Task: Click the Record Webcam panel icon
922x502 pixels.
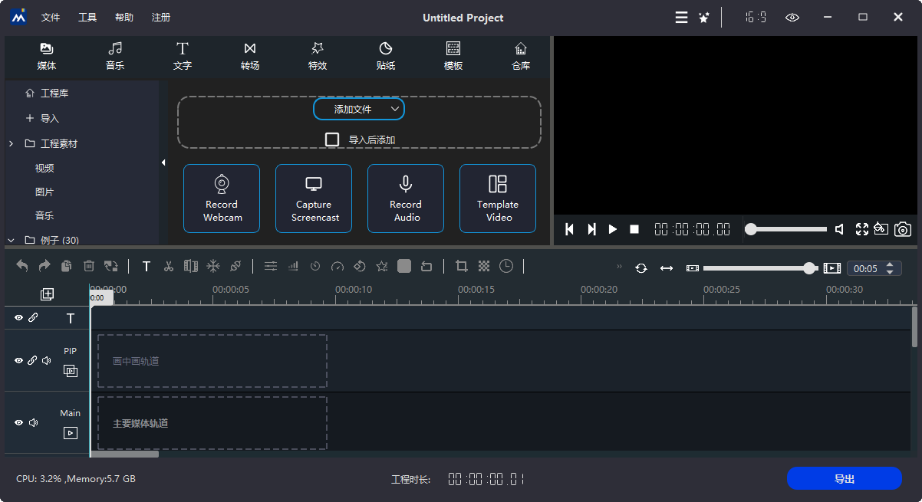Action: click(x=222, y=198)
